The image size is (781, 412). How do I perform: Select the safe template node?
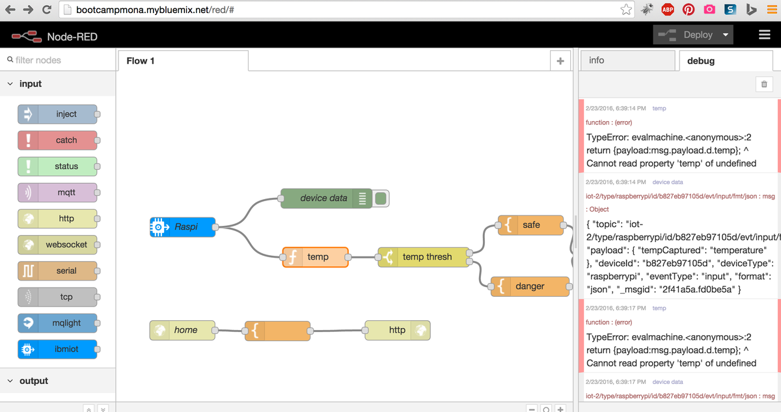[530, 225]
